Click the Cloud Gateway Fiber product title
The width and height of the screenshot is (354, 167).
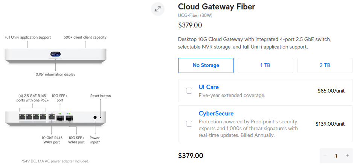217,6
